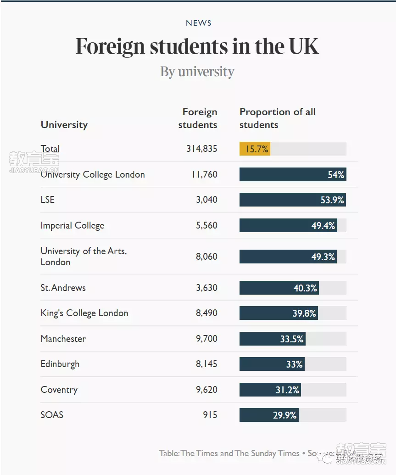Viewport: 396px width, 475px height.
Task: Click the 31.2% Coventry bar
Action: click(270, 390)
